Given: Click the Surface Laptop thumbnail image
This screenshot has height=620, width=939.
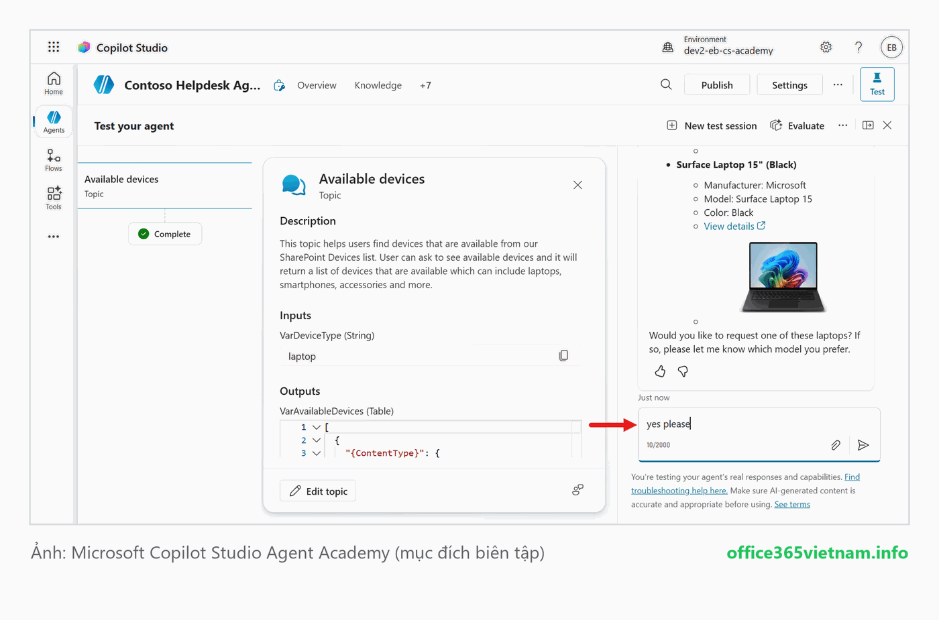Looking at the screenshot, I should pos(783,277).
